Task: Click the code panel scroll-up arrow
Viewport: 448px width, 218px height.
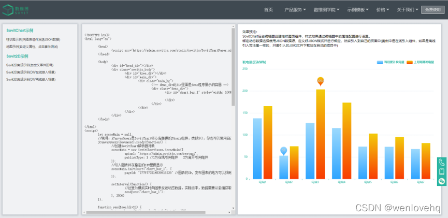Action: click(x=233, y=26)
